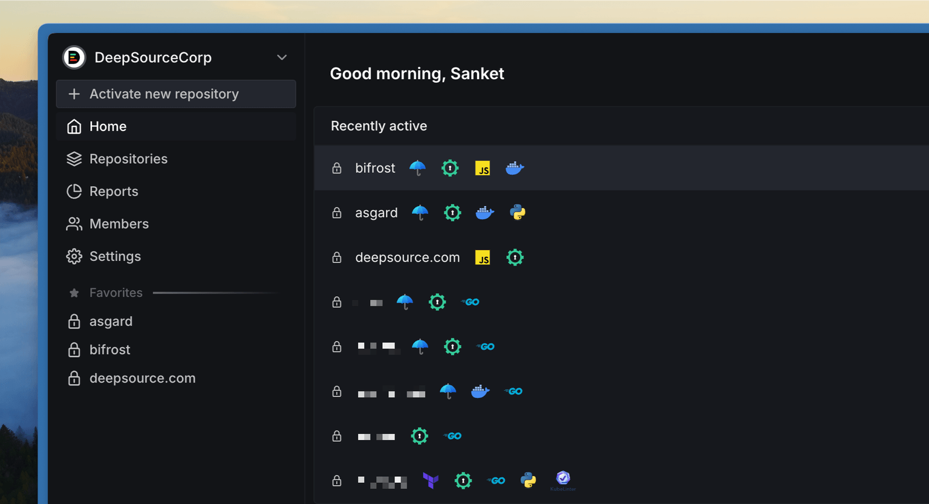Click the Python icon in last row

pyautogui.click(x=529, y=480)
